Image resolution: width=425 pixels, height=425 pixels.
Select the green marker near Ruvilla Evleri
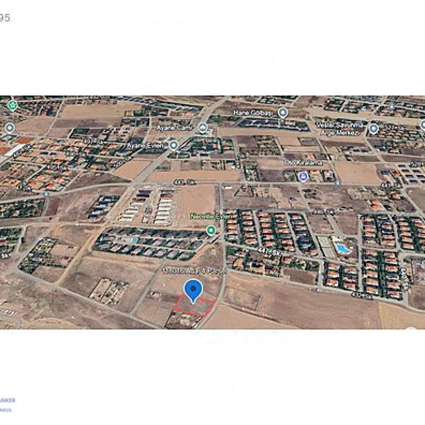click(x=211, y=230)
